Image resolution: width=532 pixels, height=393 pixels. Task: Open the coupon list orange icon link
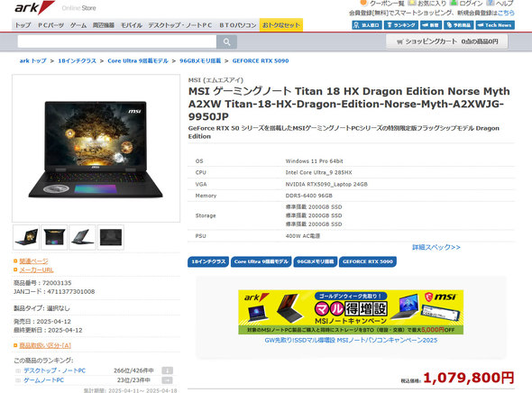coord(382,4)
